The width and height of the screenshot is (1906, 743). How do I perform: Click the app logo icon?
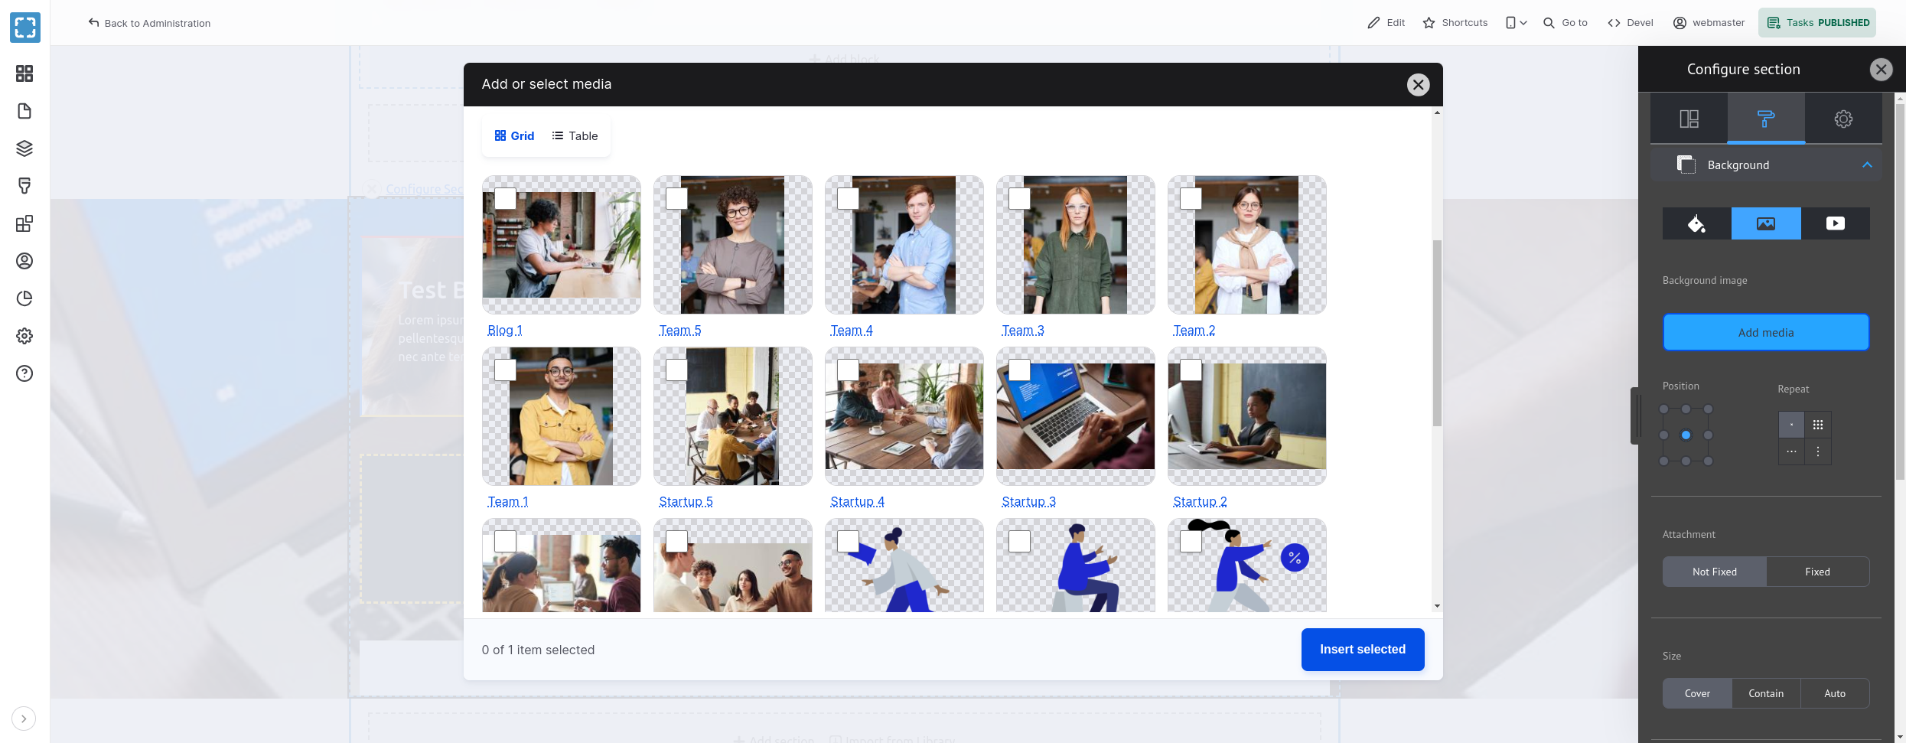[25, 28]
